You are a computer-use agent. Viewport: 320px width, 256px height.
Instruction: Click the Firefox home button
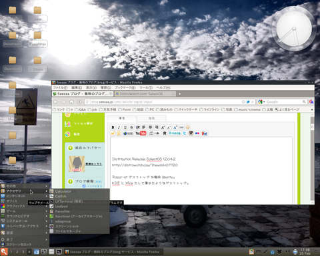coord(71,102)
